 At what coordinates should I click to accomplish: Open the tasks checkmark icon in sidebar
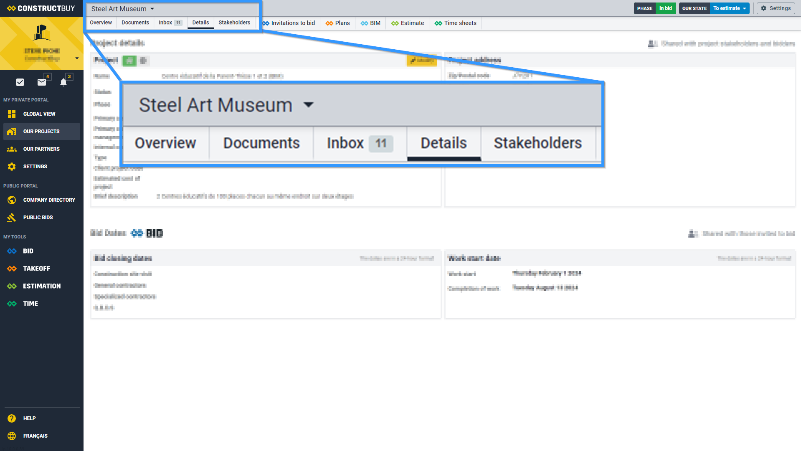coord(20,82)
